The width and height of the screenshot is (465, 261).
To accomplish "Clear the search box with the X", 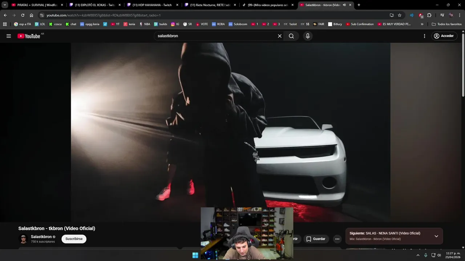I will (x=280, y=36).
